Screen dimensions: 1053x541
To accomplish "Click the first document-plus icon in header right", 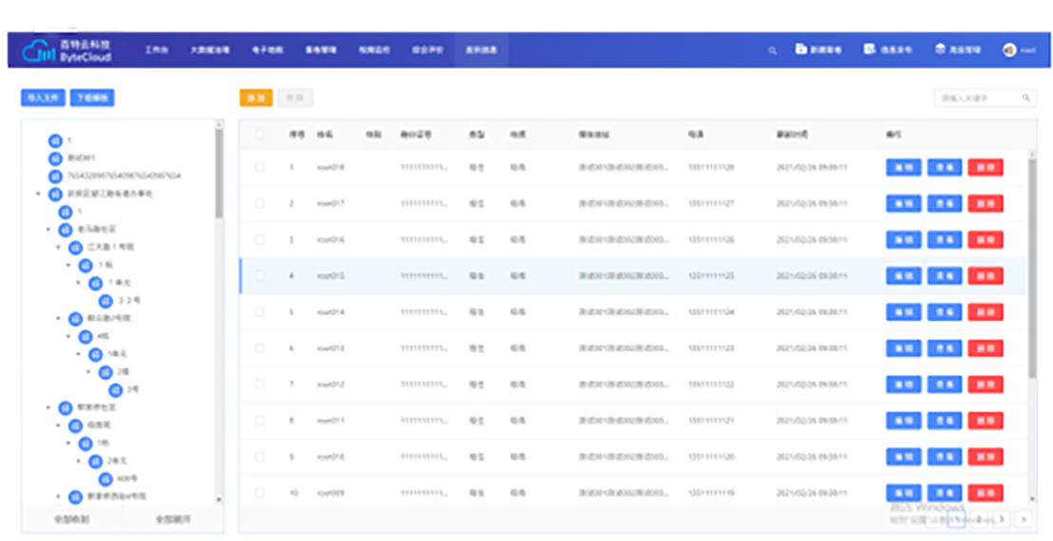I will [800, 49].
